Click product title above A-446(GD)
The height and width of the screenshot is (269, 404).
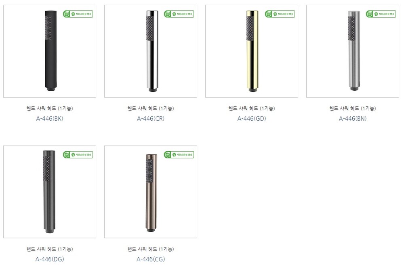pyautogui.click(x=251, y=108)
